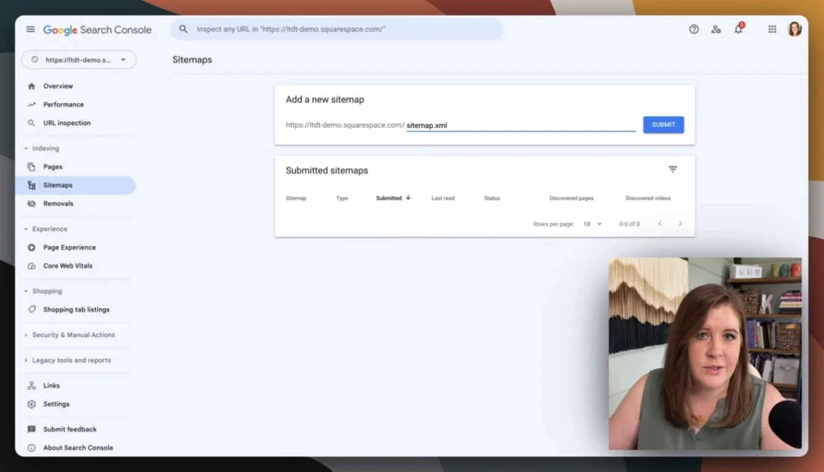Click the Status column header
Screen dimensions: 824x472
tap(492, 198)
